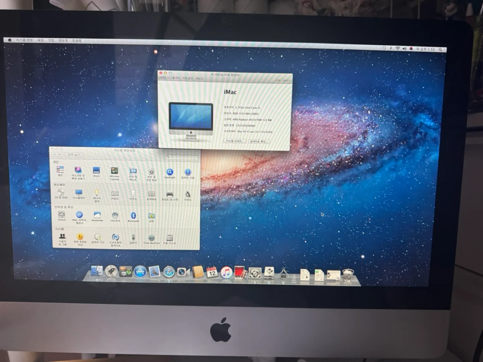Open Speech (말하기) preferences

(x=133, y=239)
